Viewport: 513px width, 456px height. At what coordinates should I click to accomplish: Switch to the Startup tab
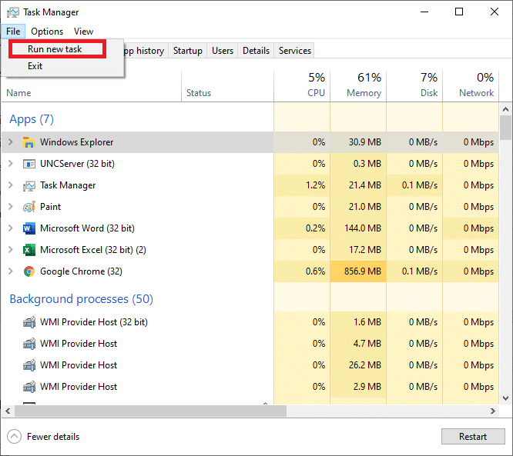[x=188, y=51]
